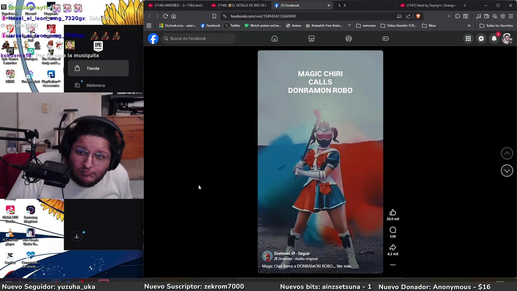Open the Facebook Gaming icon
Viewport: 517px width, 291px height.
(x=386, y=38)
